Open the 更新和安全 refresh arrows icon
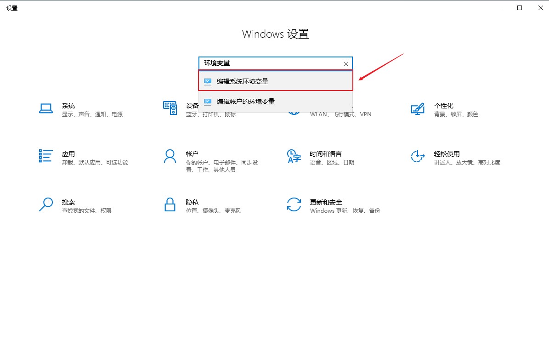Screen dimensions: 549x340 294,204
